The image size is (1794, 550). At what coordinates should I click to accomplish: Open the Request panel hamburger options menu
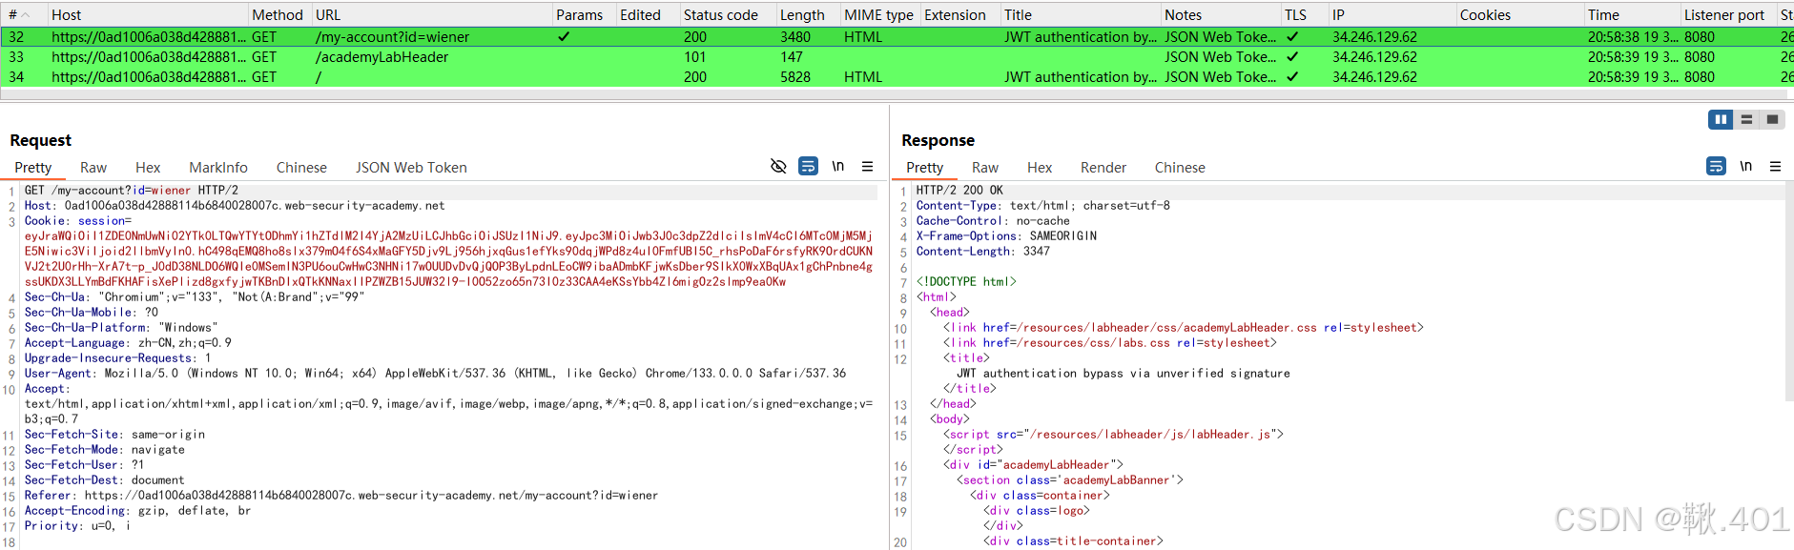(x=867, y=166)
